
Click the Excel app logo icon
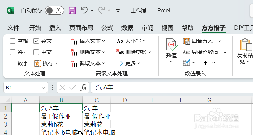tap(10, 11)
